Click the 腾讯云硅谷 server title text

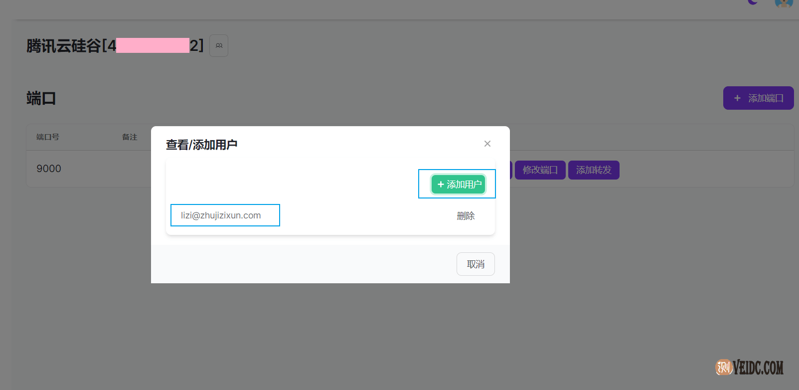coord(115,46)
